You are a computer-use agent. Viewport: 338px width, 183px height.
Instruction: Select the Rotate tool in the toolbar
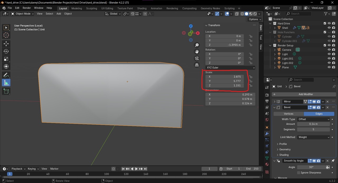6,51
